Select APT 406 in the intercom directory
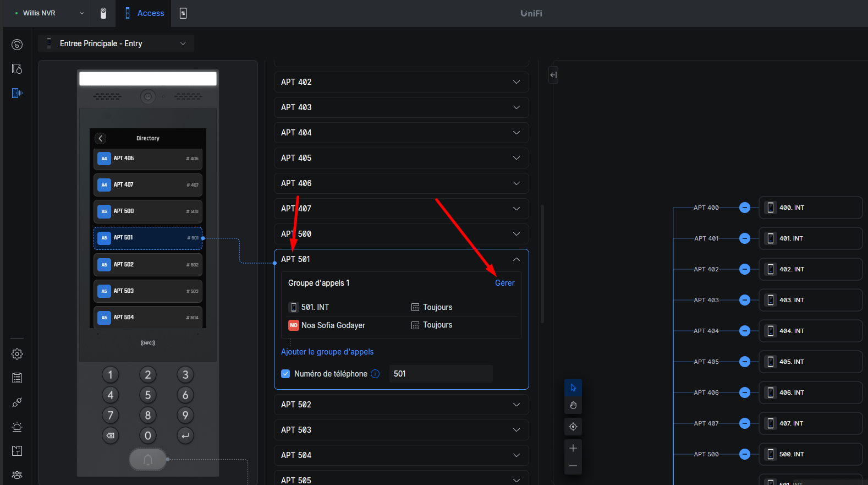 click(148, 159)
